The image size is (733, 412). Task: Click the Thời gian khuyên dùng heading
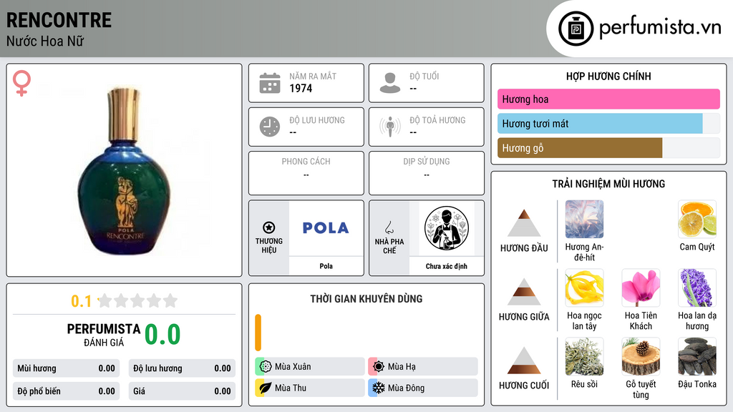click(366, 298)
